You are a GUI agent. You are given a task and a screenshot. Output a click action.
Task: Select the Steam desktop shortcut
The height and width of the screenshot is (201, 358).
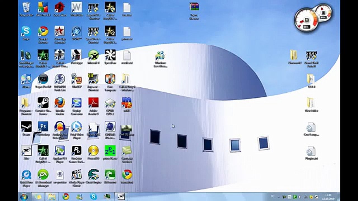(26, 129)
